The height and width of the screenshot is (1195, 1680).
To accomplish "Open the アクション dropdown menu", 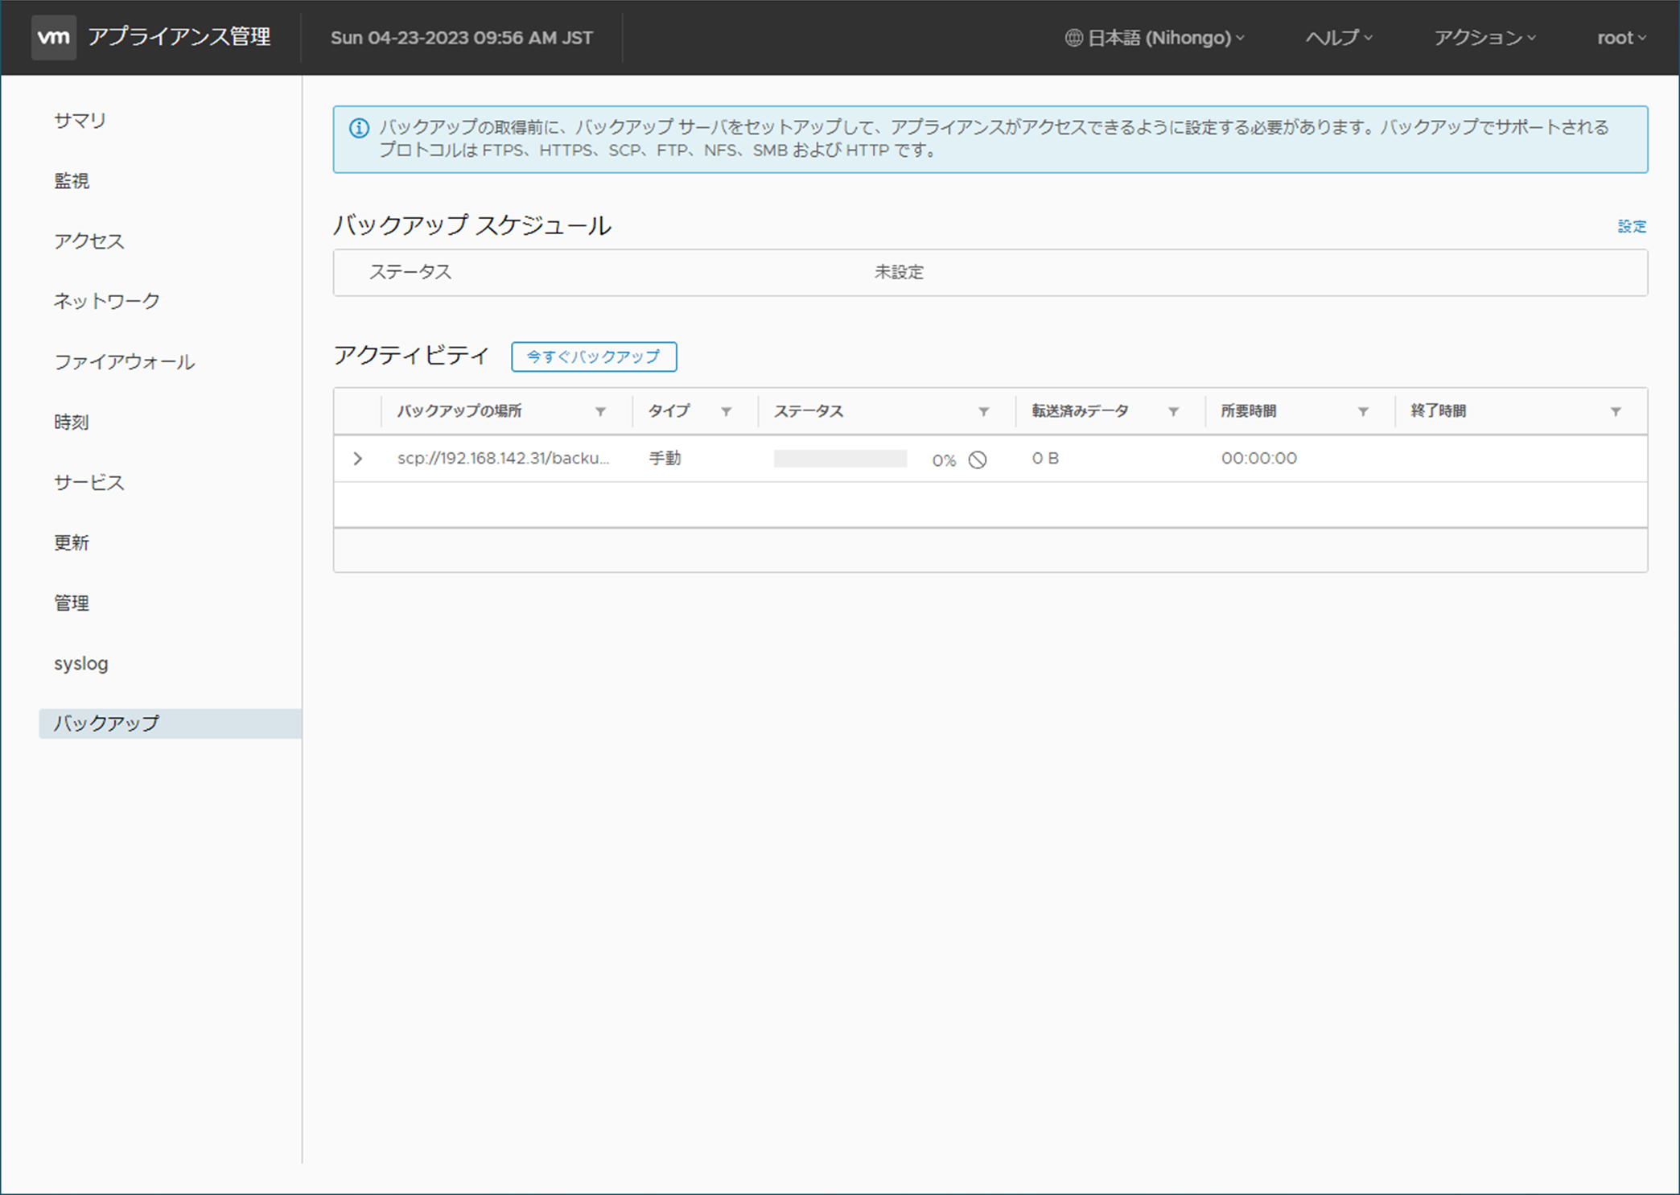I will pos(1484,38).
